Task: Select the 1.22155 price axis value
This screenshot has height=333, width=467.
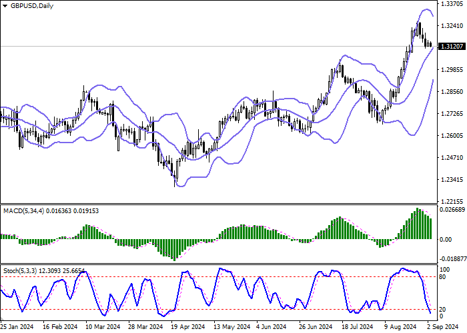Action: click(452, 201)
